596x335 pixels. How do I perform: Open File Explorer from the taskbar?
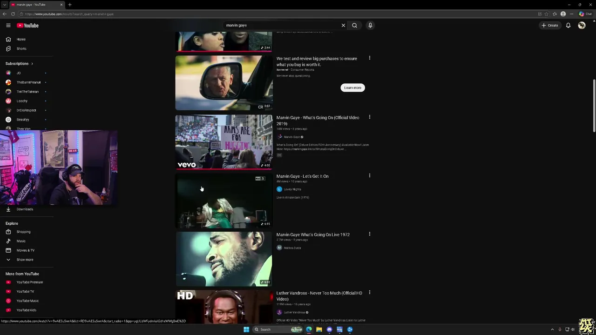click(x=319, y=329)
